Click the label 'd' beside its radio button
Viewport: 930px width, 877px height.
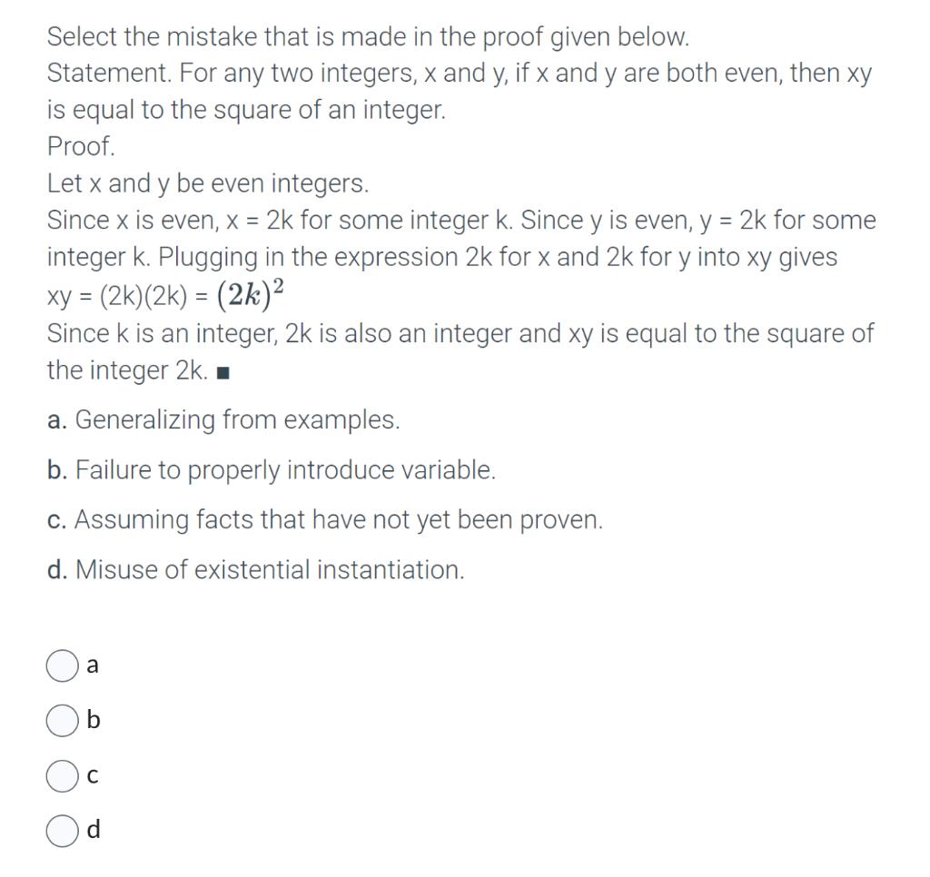point(93,829)
